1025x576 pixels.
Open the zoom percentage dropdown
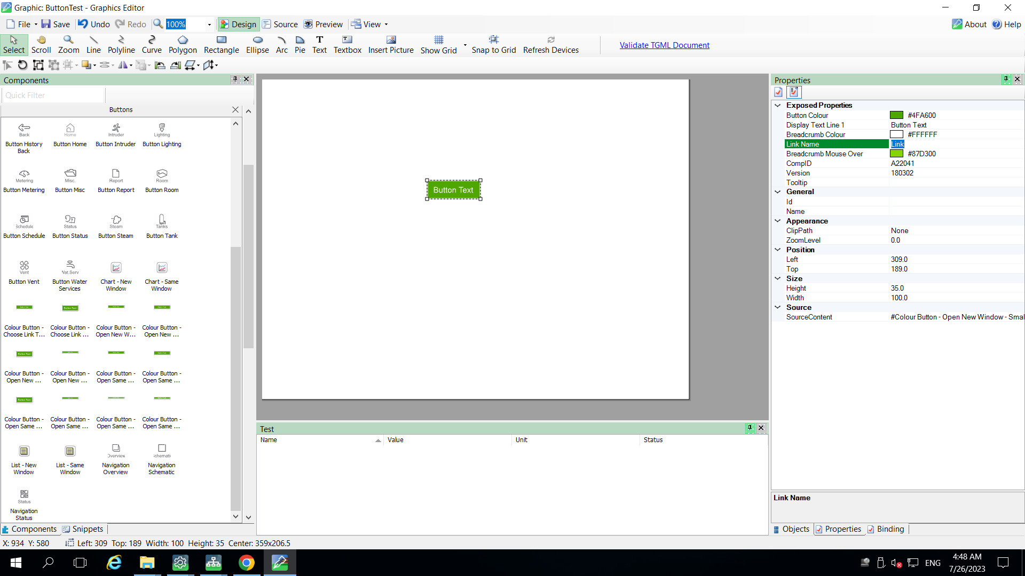208,24
